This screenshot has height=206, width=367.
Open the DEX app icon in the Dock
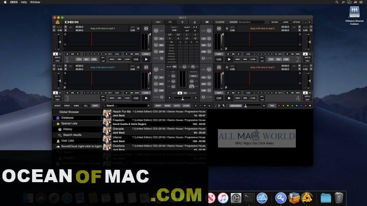tap(307, 198)
